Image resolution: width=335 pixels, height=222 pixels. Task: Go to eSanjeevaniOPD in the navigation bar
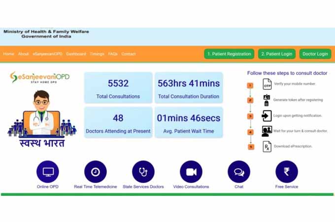click(x=47, y=54)
